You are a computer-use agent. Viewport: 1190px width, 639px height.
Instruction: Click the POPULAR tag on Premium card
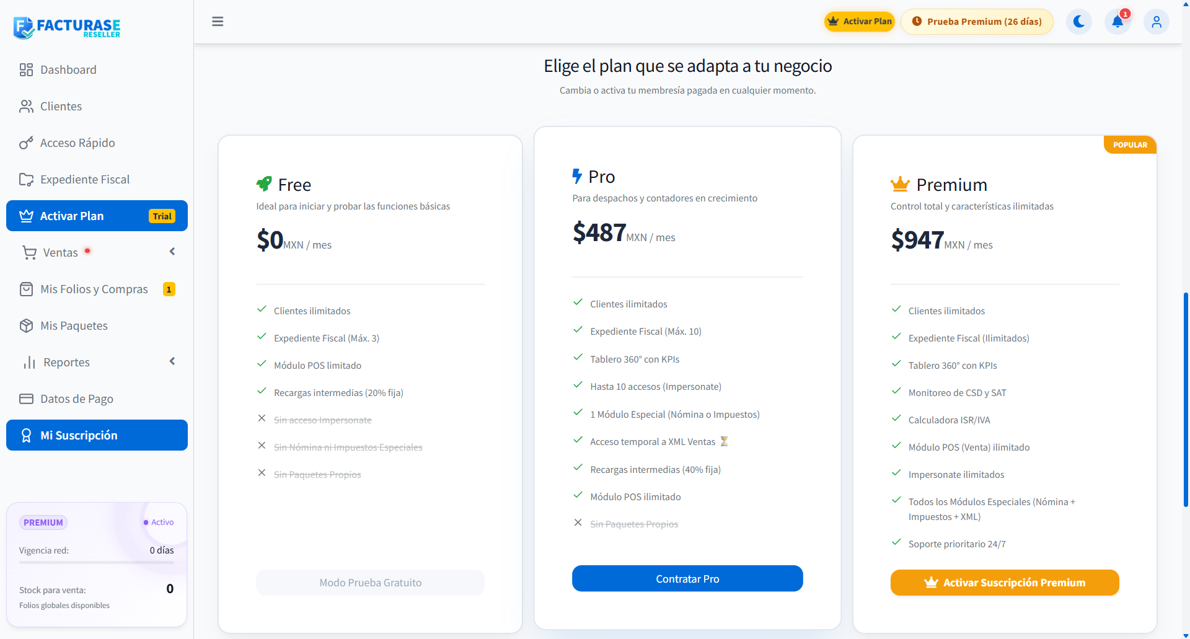1130,144
